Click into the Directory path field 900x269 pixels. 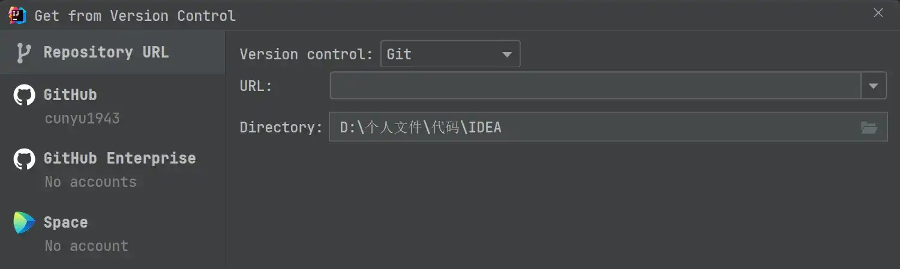pyautogui.click(x=594, y=127)
